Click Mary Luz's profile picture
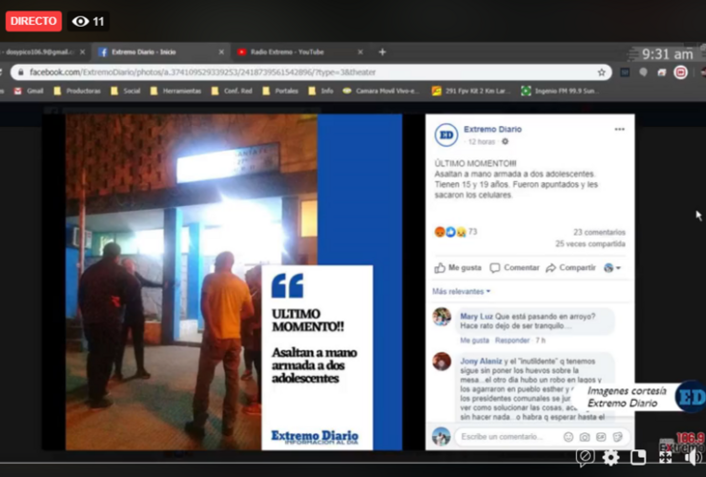706x477 pixels. (x=442, y=317)
